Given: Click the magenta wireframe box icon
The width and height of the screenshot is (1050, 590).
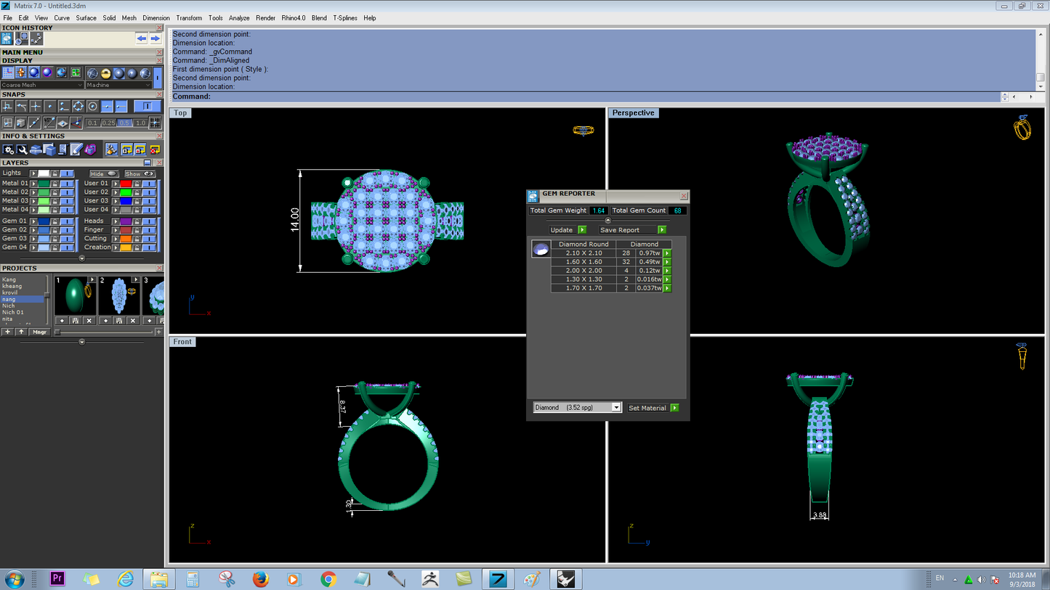Looking at the screenshot, I should tap(90, 149).
